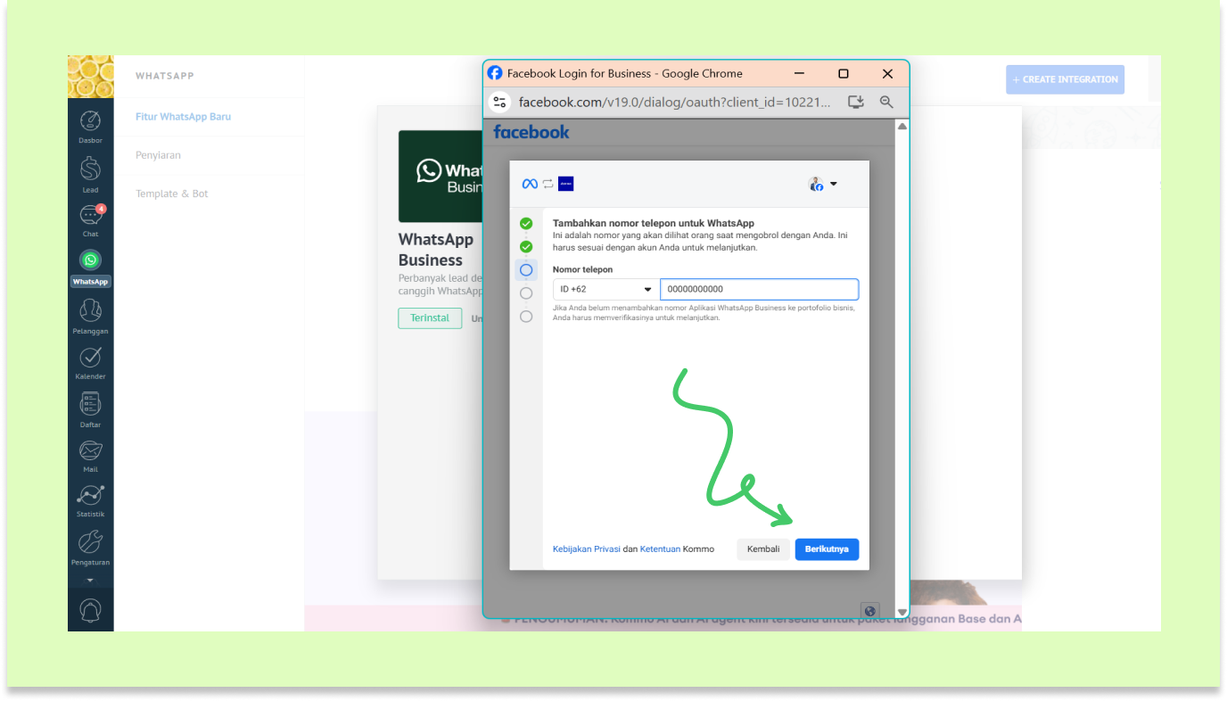Select the WhatsApp icon in the sidebar
The image size is (1227, 701).
click(90, 260)
